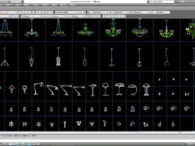Open the Sheet Set Manager icon
Image resolution: width=195 pixels, height=146 pixels.
click(41, 12)
